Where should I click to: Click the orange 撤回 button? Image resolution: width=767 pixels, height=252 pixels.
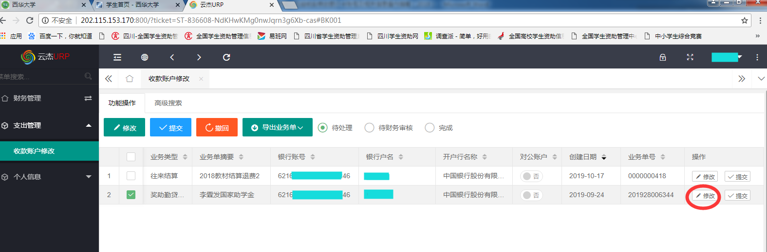(x=217, y=128)
